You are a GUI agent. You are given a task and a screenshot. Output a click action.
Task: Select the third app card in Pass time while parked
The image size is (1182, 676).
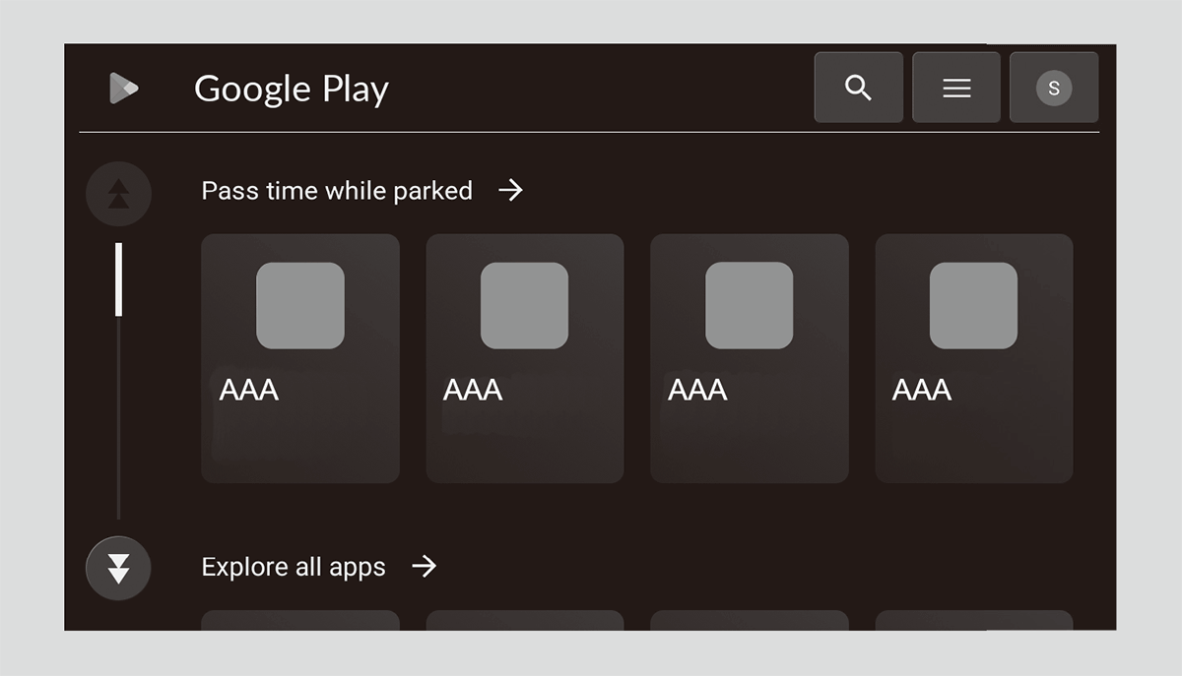coord(750,358)
